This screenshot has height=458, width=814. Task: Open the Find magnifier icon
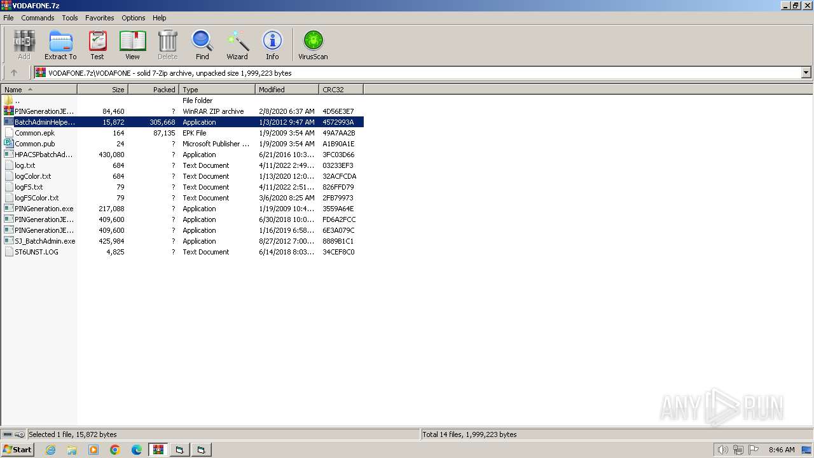[x=202, y=45]
